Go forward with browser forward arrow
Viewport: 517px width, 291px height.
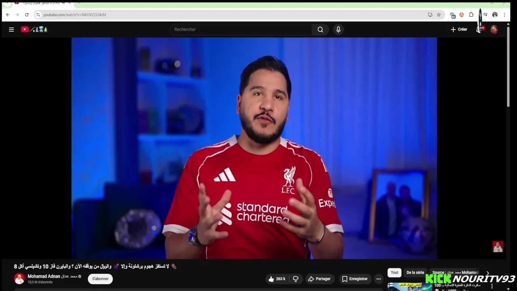pyautogui.click(x=17, y=15)
